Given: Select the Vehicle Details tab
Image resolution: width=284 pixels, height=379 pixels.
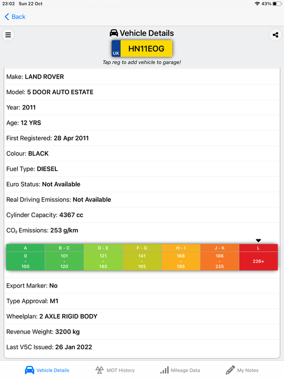Looking at the screenshot, I should point(47,370).
